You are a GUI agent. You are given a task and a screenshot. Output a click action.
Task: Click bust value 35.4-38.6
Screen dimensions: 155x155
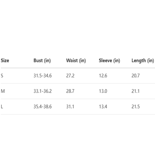coord(43,106)
